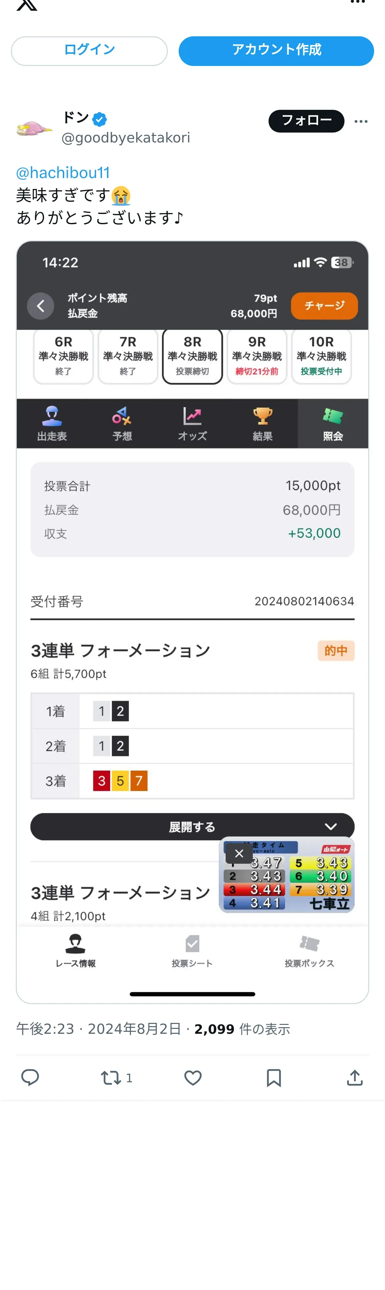Viewport: 385px width, 1290px height.
Task: Close the race time overlay thumbnail
Action: pos(239,853)
